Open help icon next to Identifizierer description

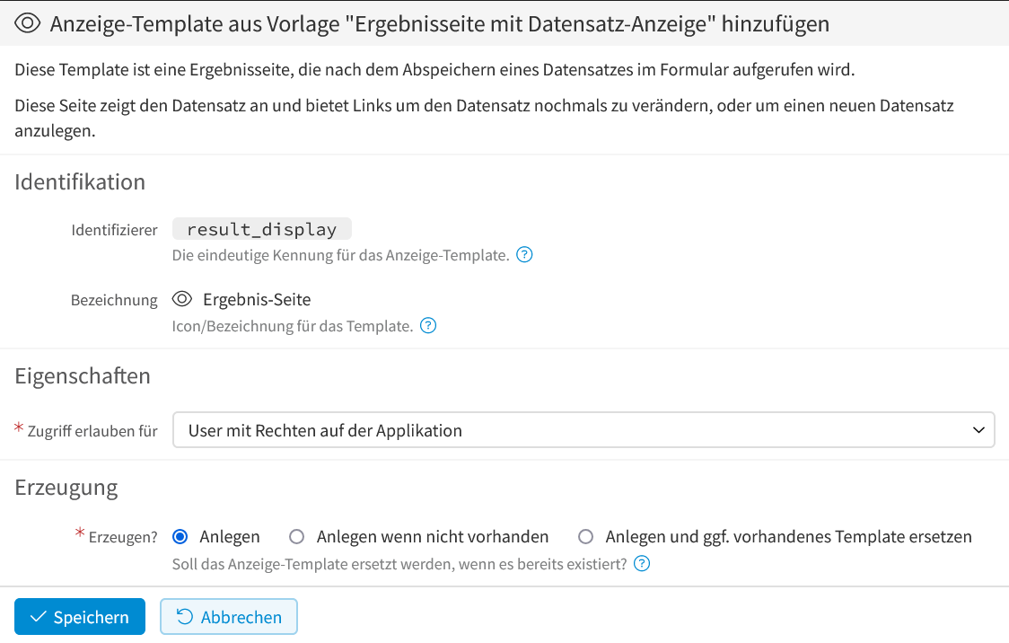point(524,255)
